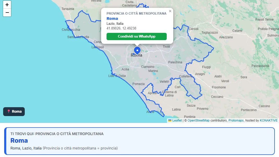
Task: Click the Frosinone map label
Action: point(219,87)
